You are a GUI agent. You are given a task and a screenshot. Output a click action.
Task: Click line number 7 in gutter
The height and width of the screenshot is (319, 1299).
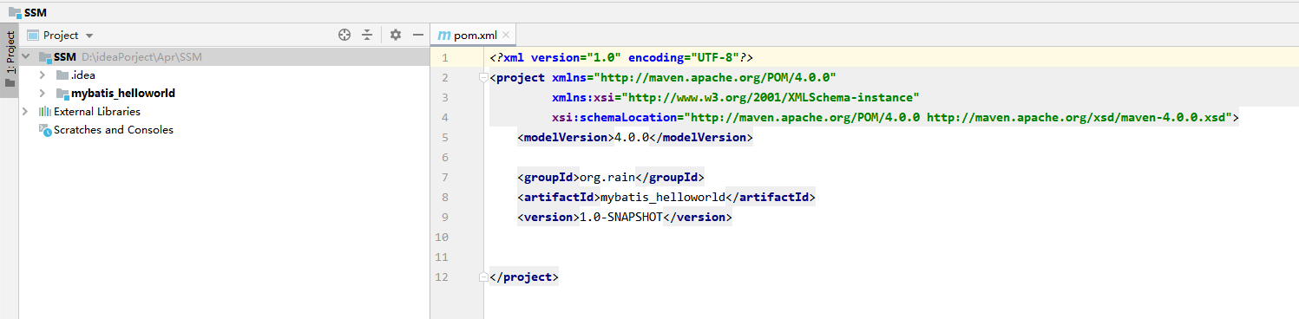(444, 177)
